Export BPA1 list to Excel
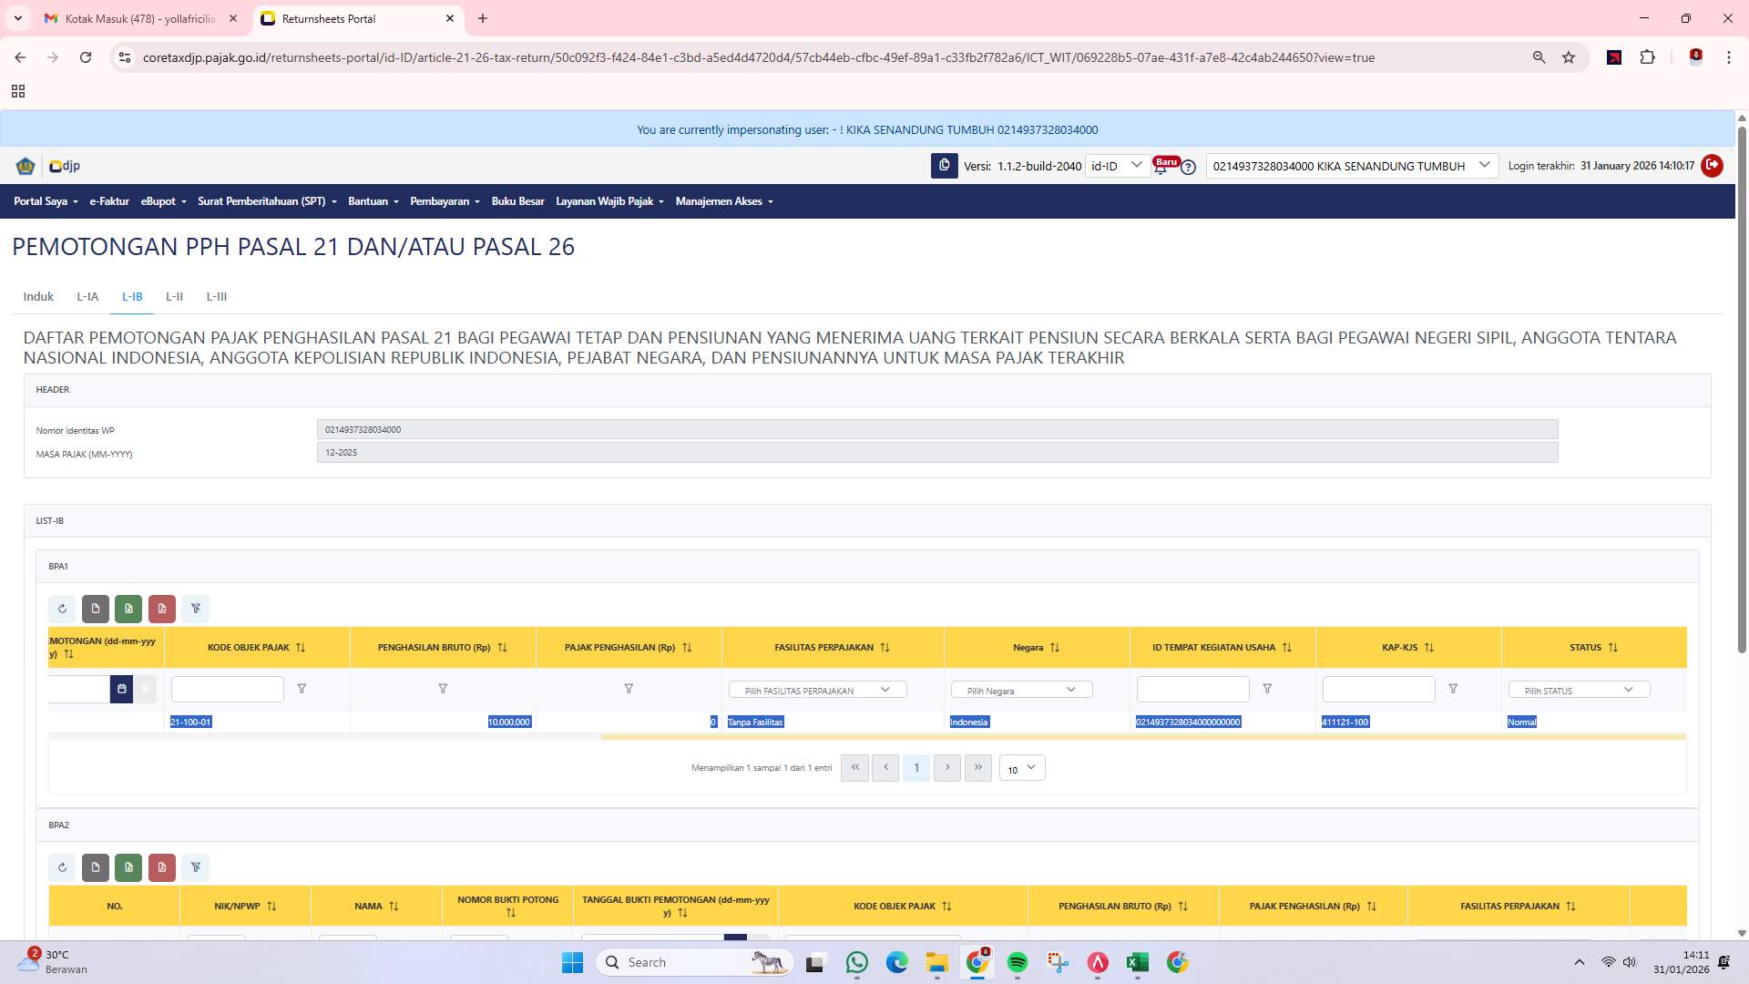The image size is (1749, 984). pyautogui.click(x=128, y=609)
